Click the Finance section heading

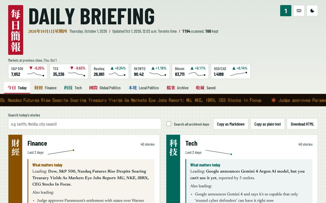point(37,143)
